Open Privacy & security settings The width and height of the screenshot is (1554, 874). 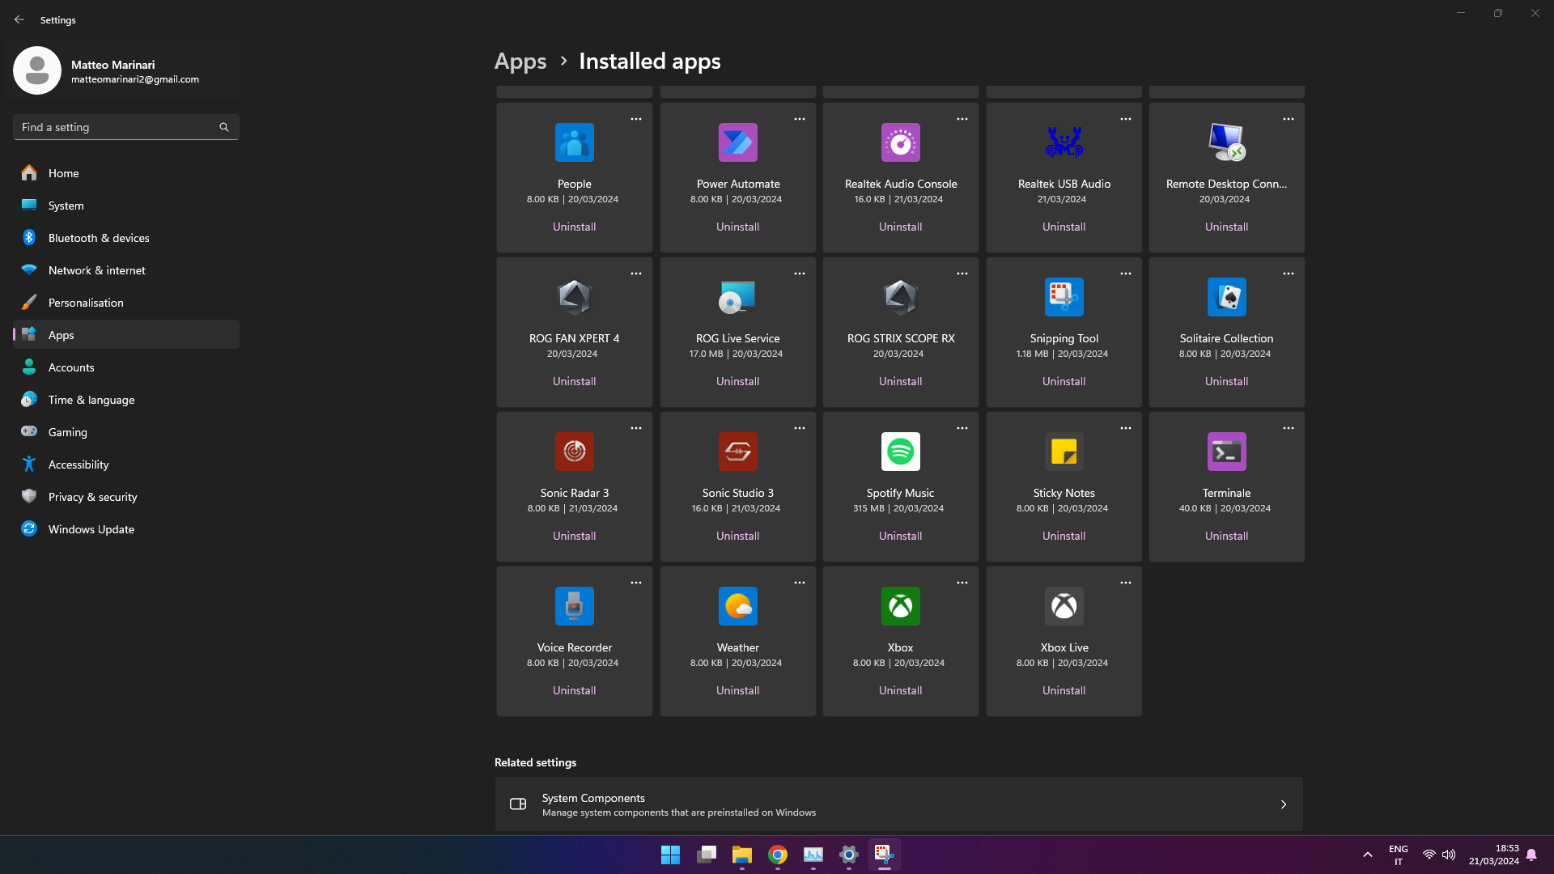(x=126, y=497)
